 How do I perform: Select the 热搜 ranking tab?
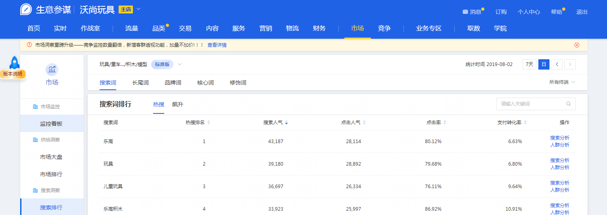[159, 104]
